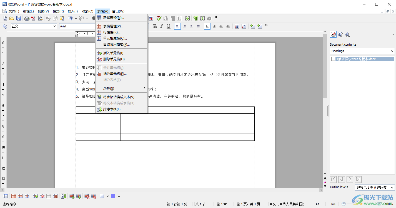Click the Italic formatting icon
This screenshot has width=396, height=208.
[x=162, y=26]
